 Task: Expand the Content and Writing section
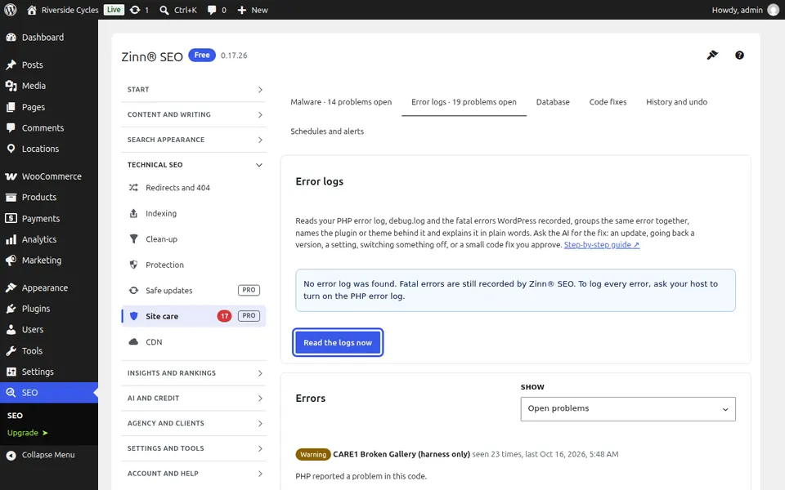[194, 114]
